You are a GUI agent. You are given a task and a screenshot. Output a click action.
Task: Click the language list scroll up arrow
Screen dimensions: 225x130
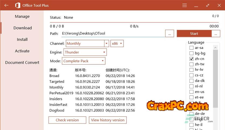(215, 48)
